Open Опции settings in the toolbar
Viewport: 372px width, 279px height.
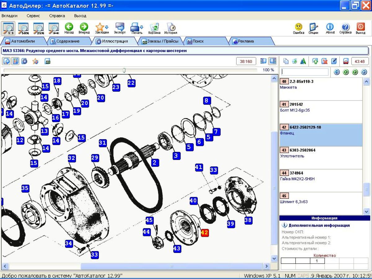[313, 28]
